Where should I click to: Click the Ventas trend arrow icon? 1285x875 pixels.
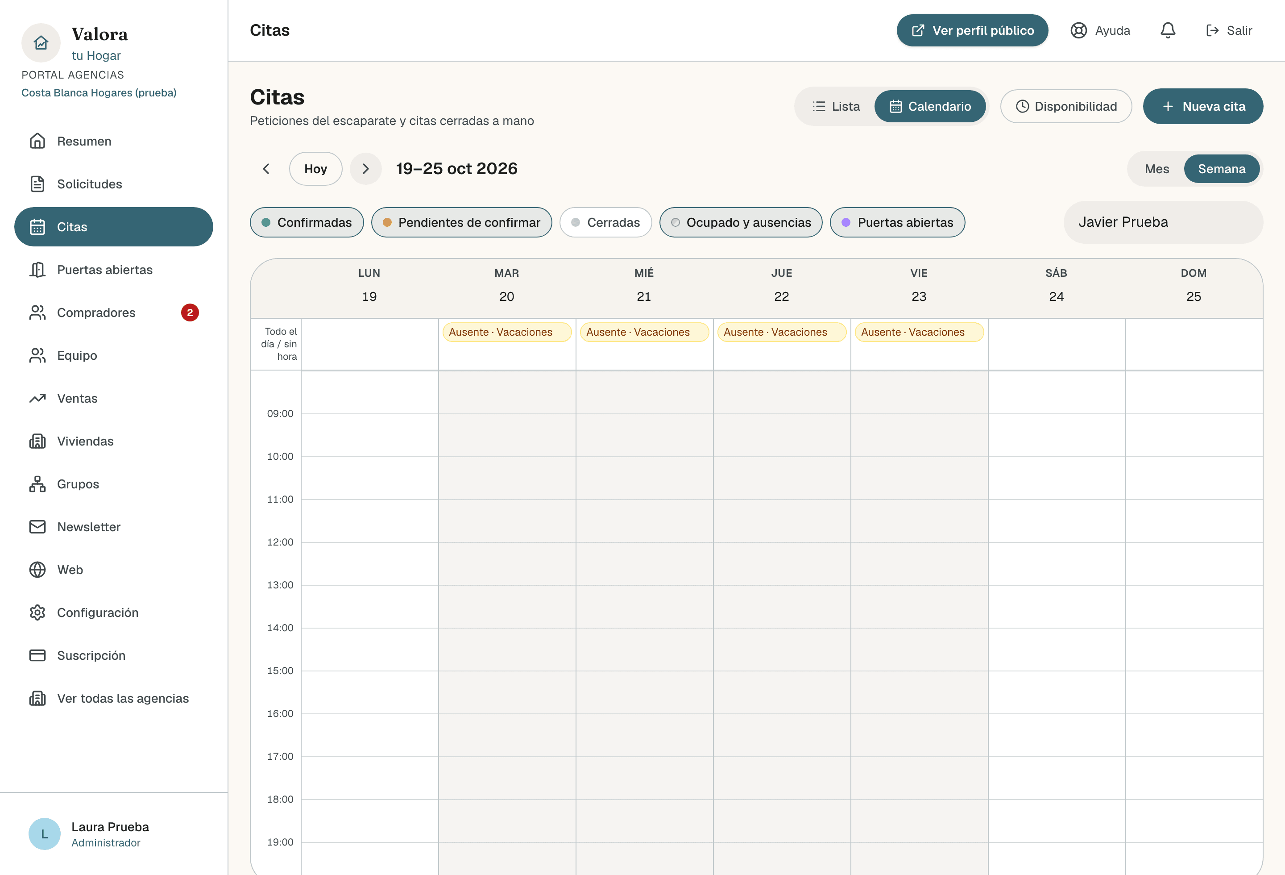[x=37, y=398]
